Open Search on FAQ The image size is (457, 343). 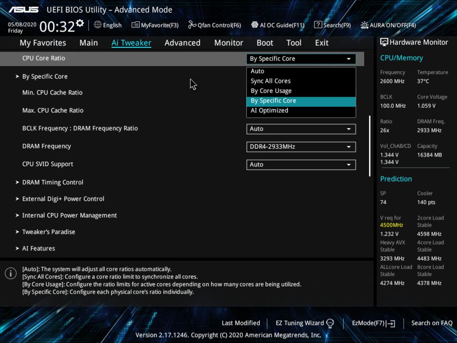(432, 323)
